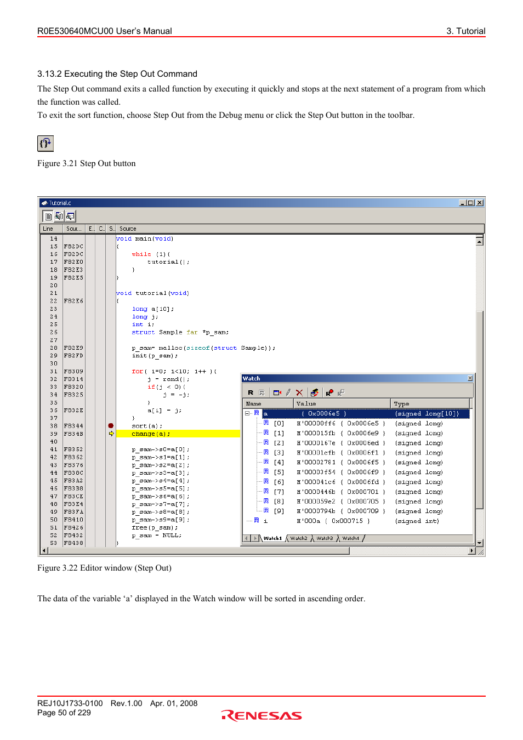Viewport: 523px width, 740px height.
Task: Click the Step Out toolbar button
Action: click(x=46, y=144)
